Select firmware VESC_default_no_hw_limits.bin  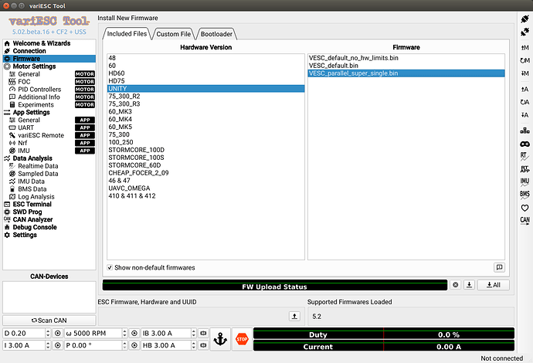click(x=406, y=58)
